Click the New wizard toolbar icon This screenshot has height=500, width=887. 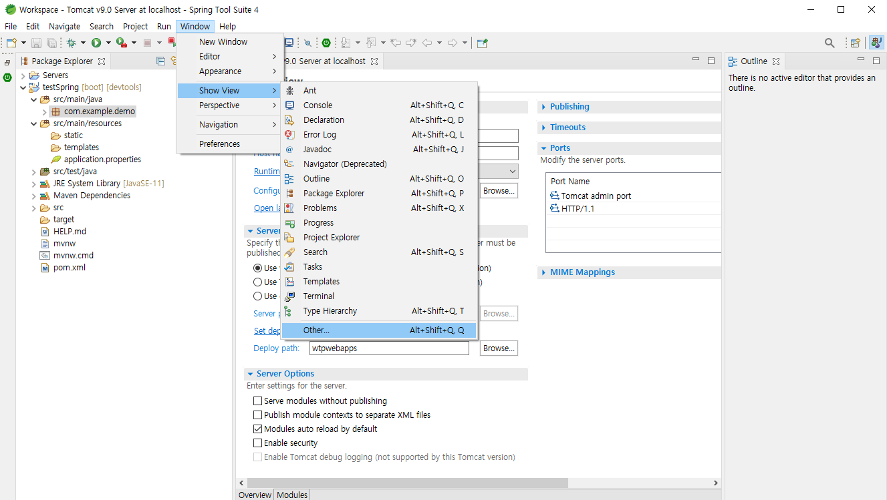(11, 43)
